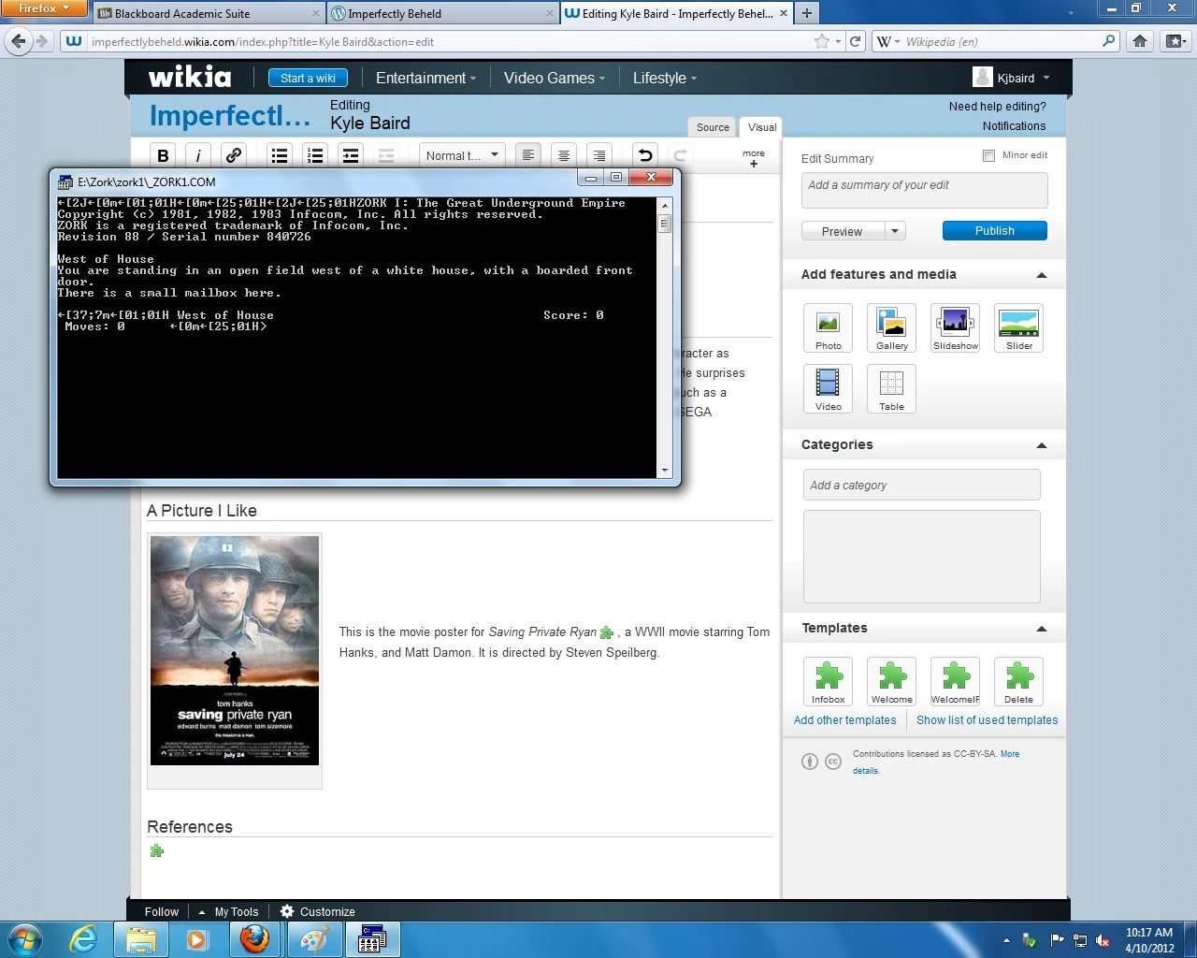1197x958 pixels.
Task: Reload the current page
Action: pos(855,41)
